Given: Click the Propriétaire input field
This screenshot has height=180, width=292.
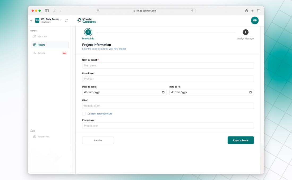Looking at the screenshot, I should [168, 126].
